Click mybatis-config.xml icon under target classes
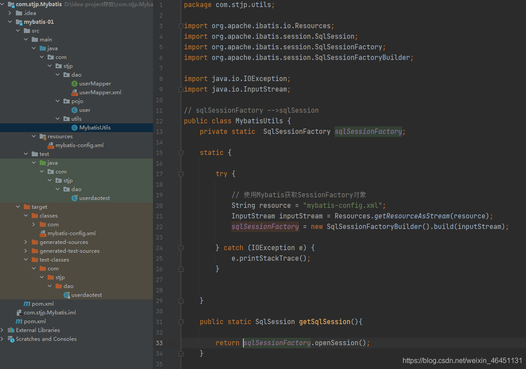 (43, 233)
